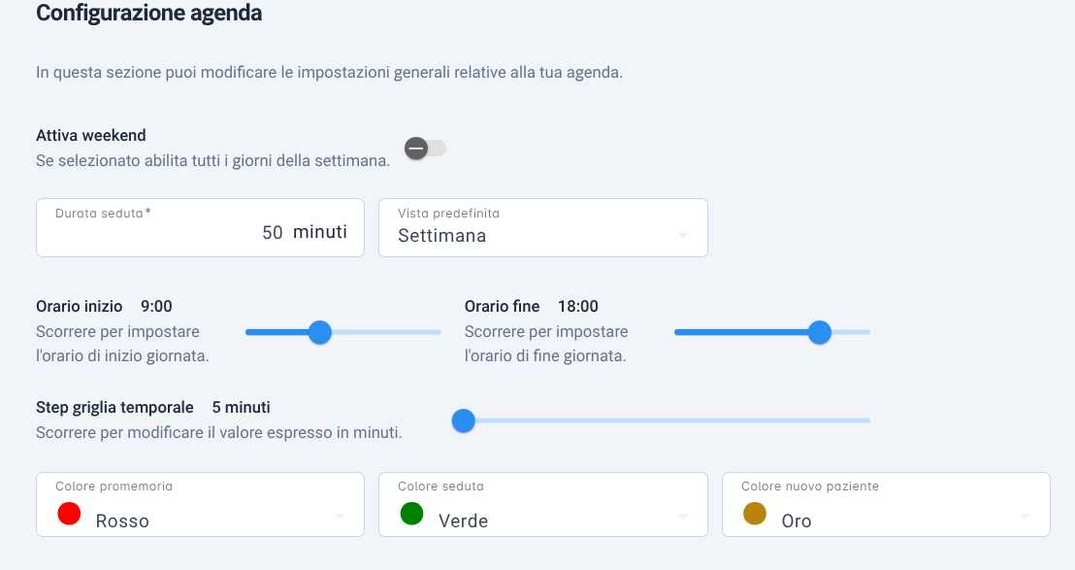Open the Vista predefinita dropdown
Image resolution: width=1075 pixels, height=570 pixels.
click(x=543, y=228)
